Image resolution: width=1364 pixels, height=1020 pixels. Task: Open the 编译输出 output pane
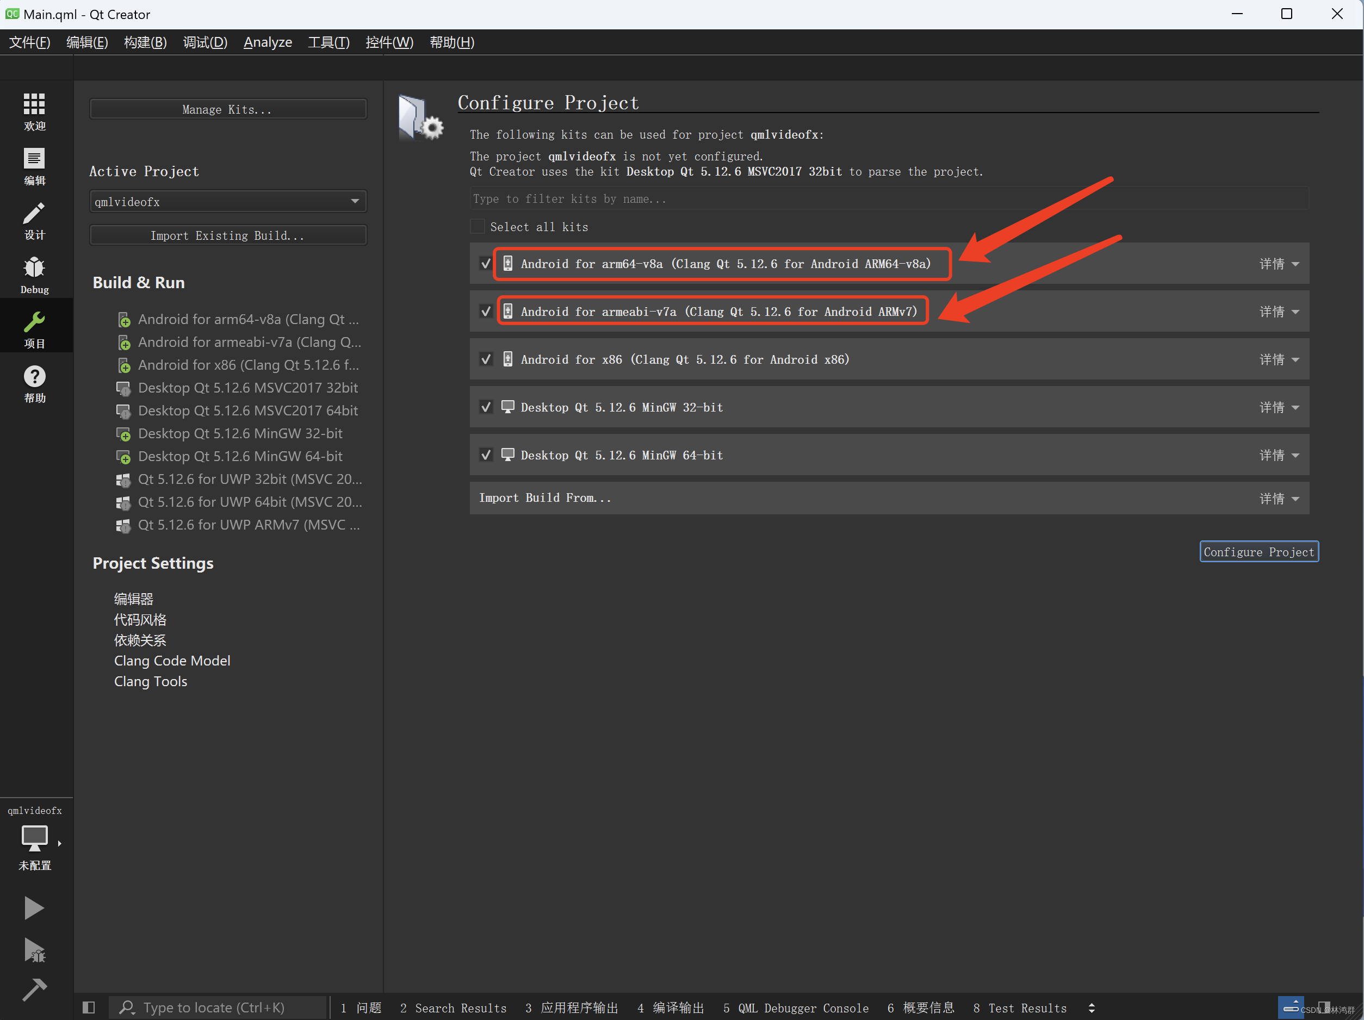click(670, 1007)
